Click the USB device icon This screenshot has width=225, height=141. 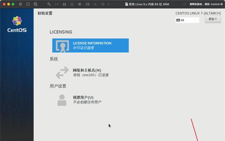(95, 4)
